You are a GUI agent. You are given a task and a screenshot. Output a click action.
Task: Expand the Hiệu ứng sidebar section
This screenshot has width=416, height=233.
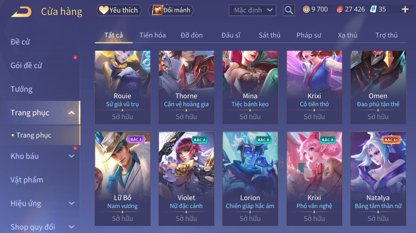pyautogui.click(x=71, y=203)
